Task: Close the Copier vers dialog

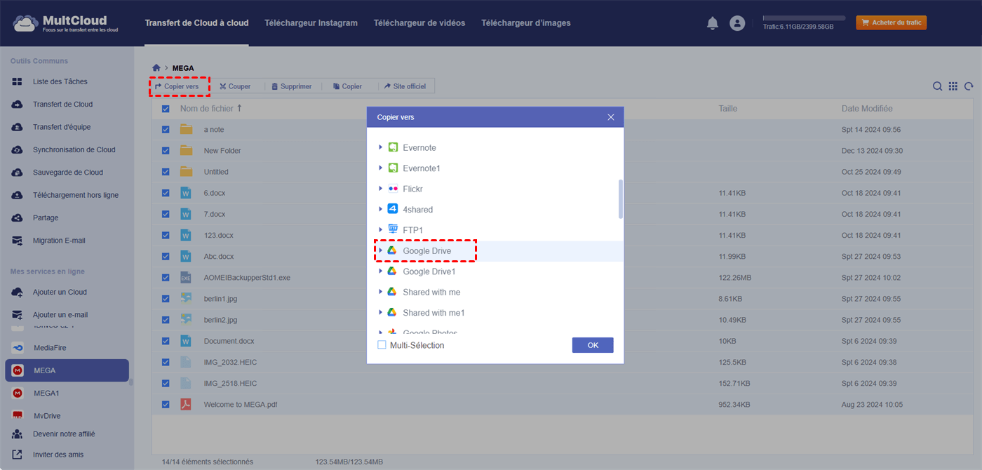Action: point(611,117)
